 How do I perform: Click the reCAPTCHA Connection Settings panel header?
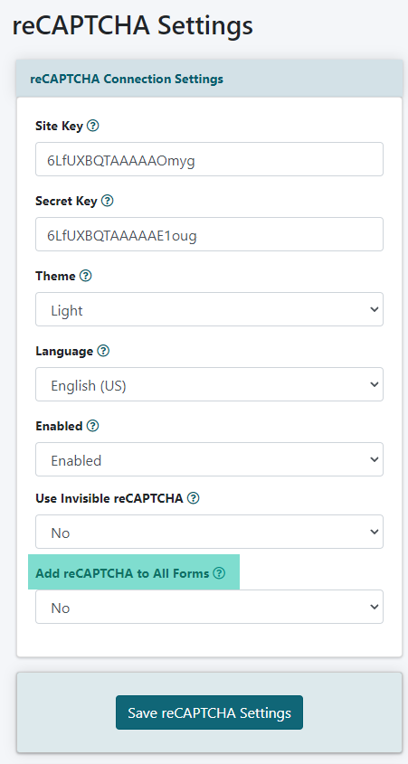(x=209, y=79)
